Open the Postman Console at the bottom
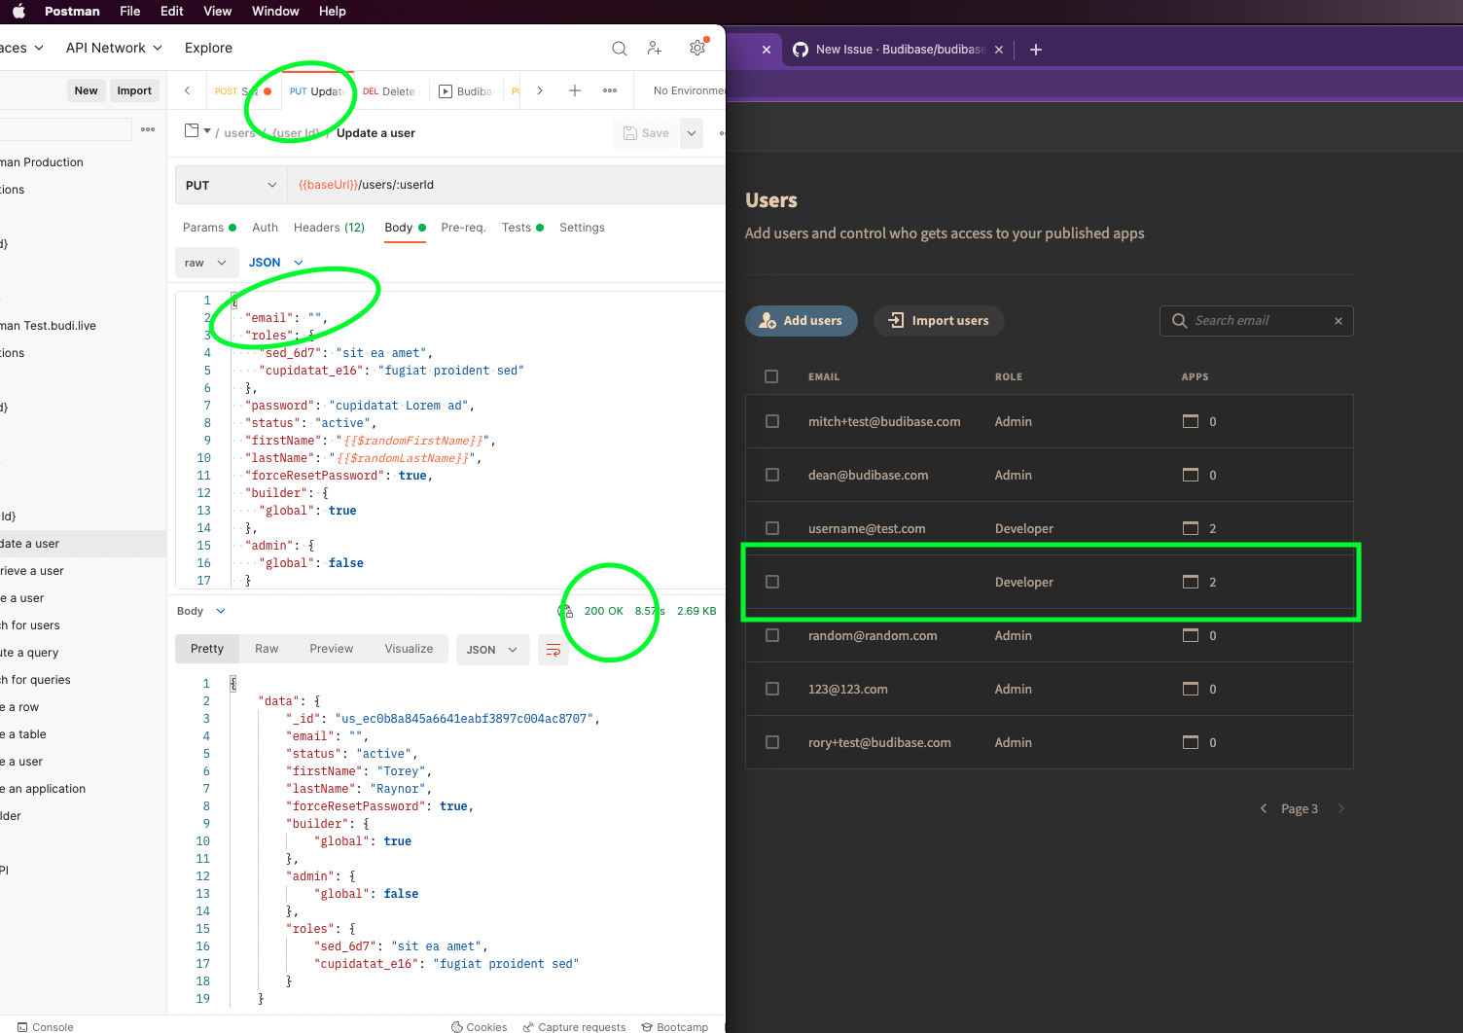The height and width of the screenshot is (1033, 1463). coord(46,1026)
